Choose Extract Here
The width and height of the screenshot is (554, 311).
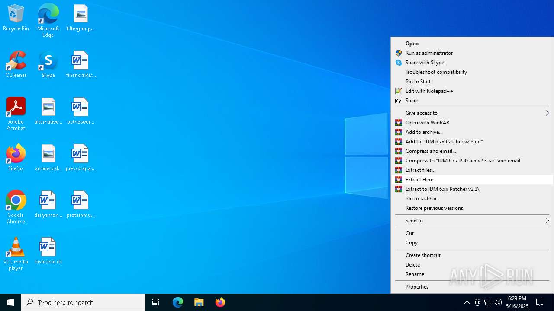point(472,180)
